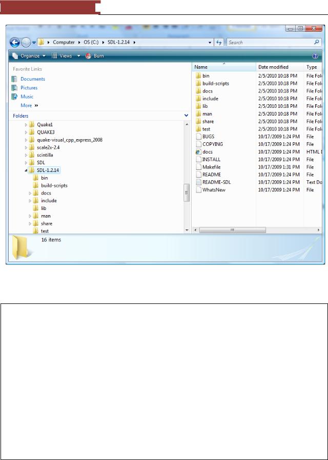
Task: Open address bar history dropdown arrow
Action: coord(210,43)
